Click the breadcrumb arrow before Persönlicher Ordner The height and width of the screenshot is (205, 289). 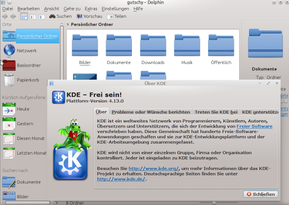coord(68,24)
